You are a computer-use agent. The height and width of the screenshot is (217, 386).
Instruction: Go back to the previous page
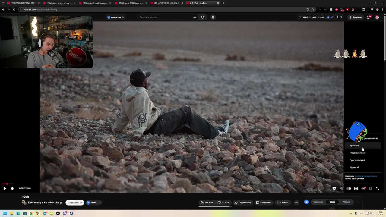point(3,9)
